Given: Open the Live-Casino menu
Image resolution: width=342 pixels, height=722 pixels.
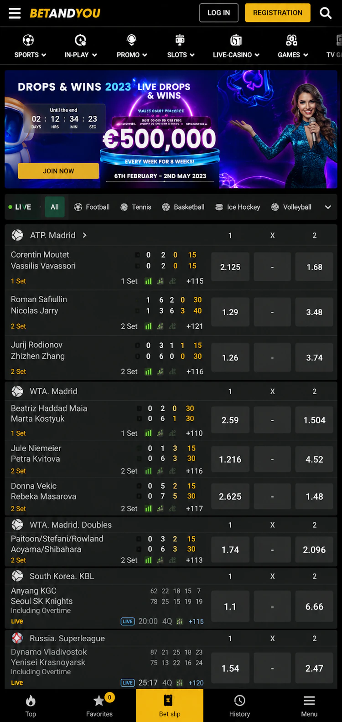Looking at the screenshot, I should point(236,46).
